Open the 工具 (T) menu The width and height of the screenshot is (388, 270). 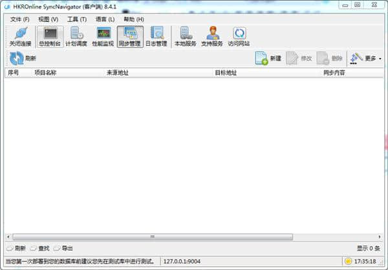77,19
